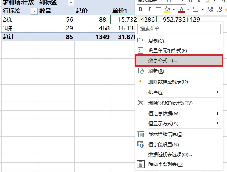Click the 值显示方式 submenu arrow

218,123
